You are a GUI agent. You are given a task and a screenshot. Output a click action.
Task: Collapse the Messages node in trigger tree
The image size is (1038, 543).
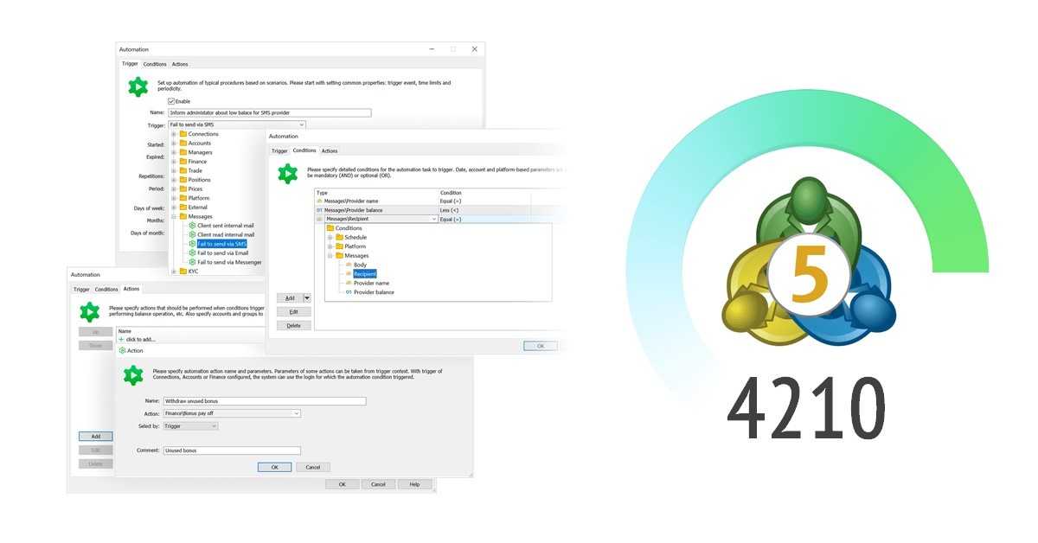click(x=174, y=217)
